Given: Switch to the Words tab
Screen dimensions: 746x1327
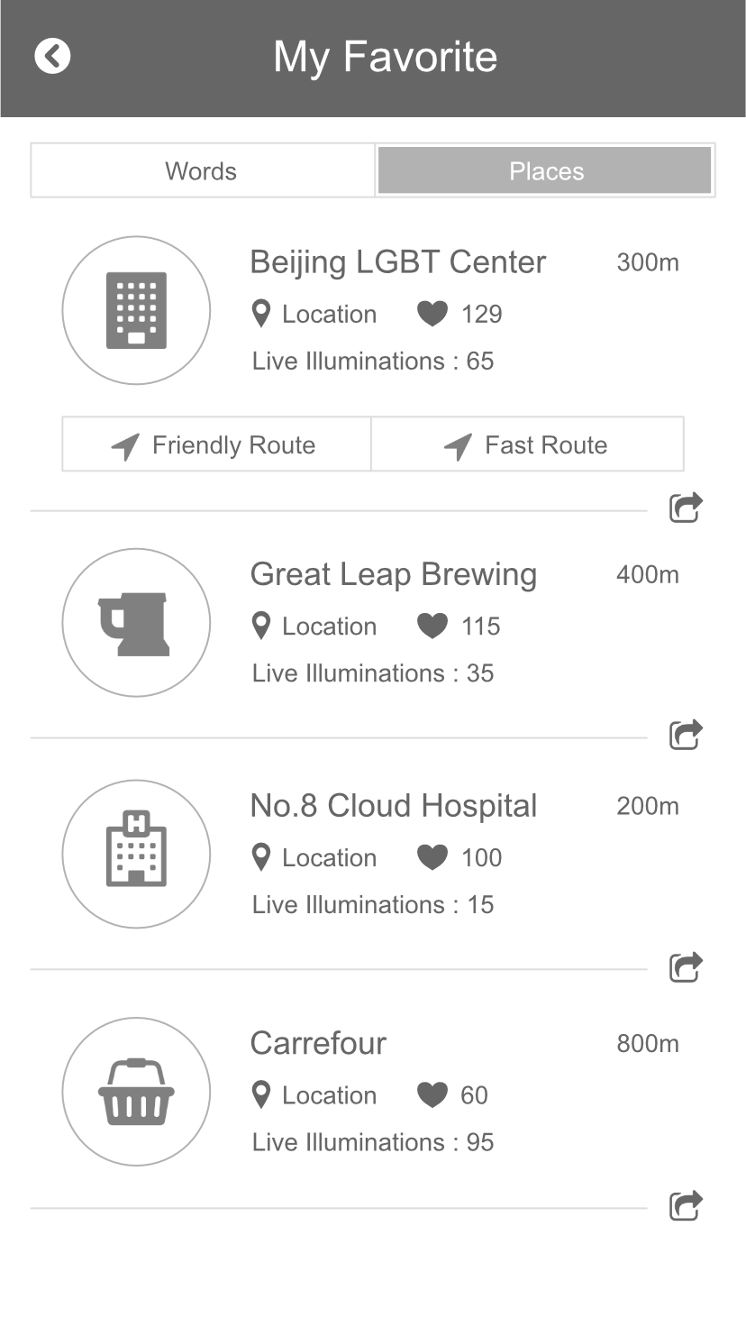Looking at the screenshot, I should click(x=202, y=170).
